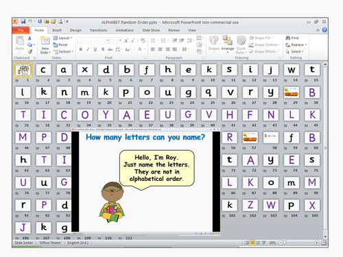Click the vertical scrollbar down arrow
This screenshot has width=343, height=257.
(325, 236)
